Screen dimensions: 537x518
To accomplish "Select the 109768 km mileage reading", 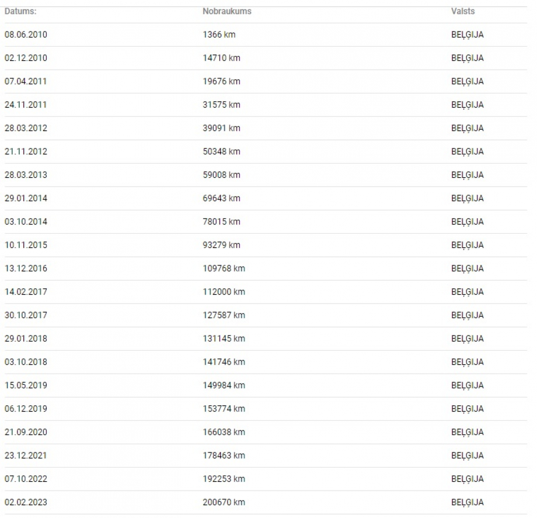I will point(224,268).
